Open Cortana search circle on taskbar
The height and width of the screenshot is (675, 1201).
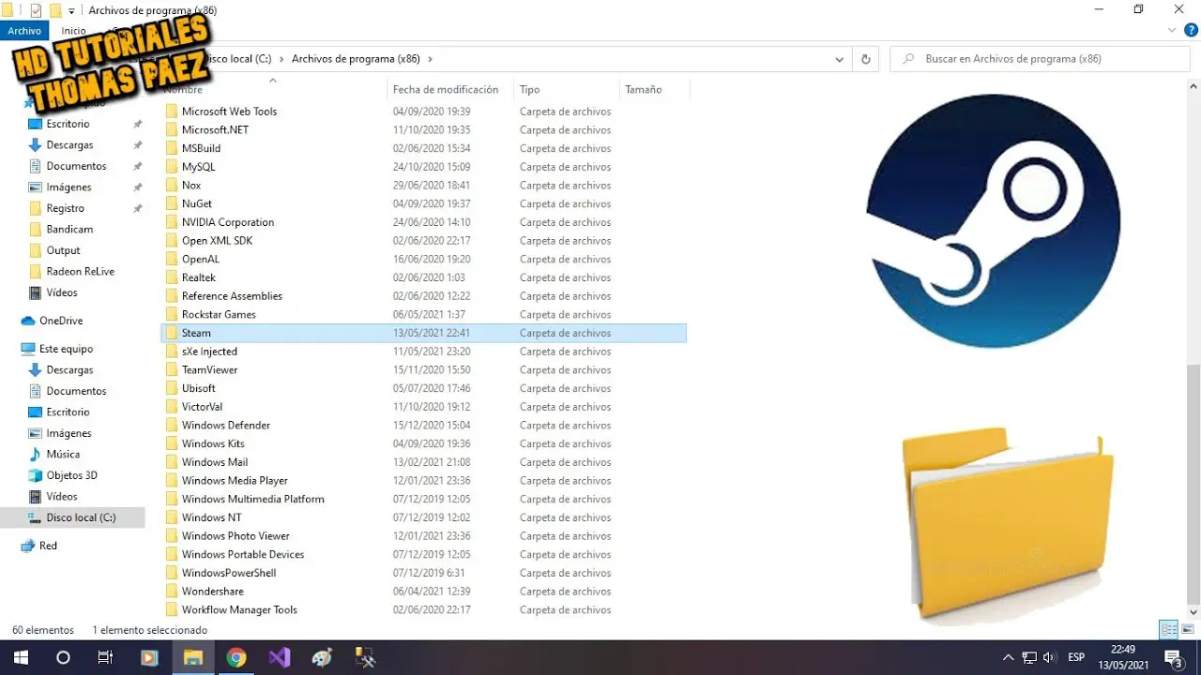pyautogui.click(x=63, y=657)
